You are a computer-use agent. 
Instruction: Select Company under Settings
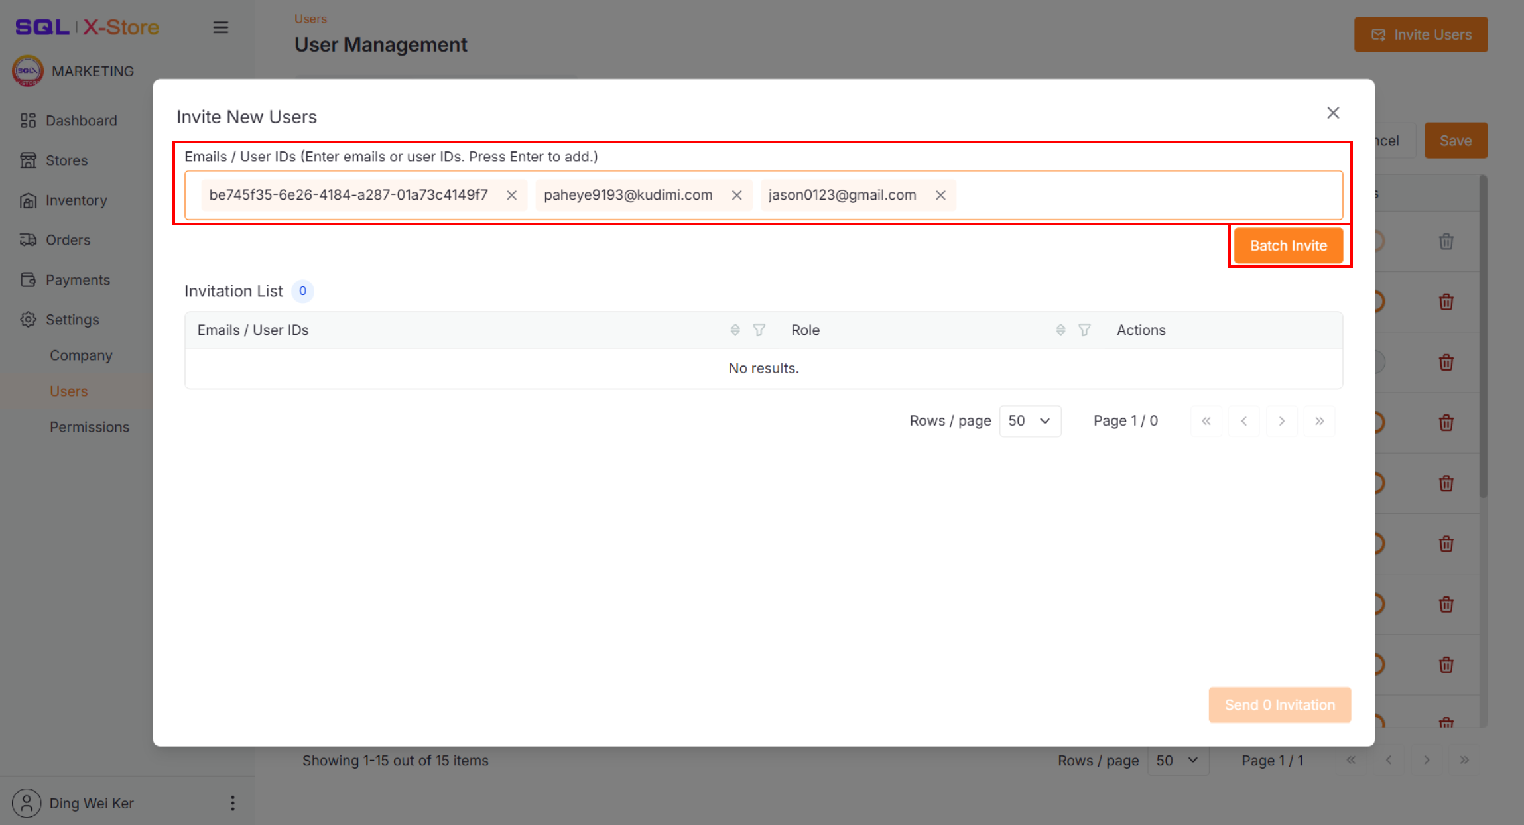tap(81, 355)
